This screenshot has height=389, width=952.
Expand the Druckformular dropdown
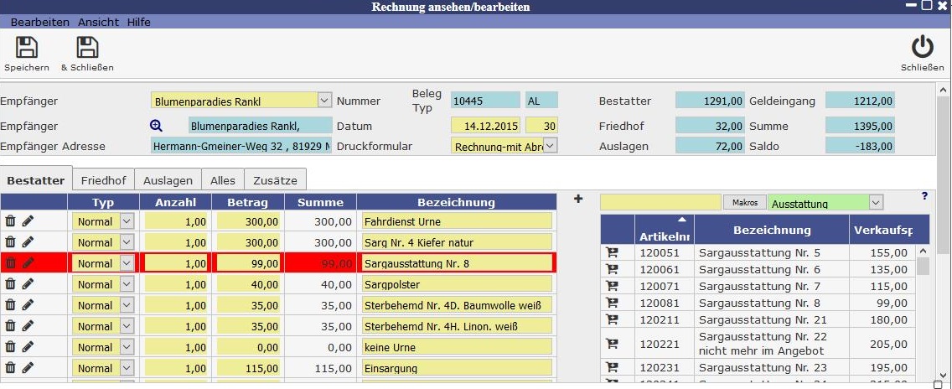(551, 146)
